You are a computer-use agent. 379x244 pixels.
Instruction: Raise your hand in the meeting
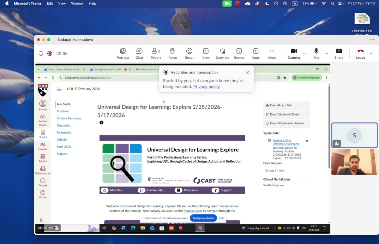[x=172, y=53]
